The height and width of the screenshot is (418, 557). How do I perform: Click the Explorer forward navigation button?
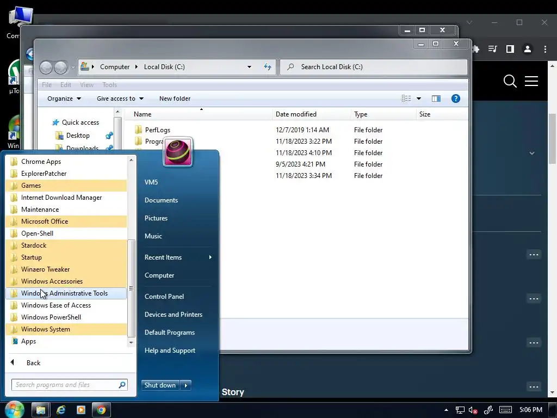click(x=61, y=67)
